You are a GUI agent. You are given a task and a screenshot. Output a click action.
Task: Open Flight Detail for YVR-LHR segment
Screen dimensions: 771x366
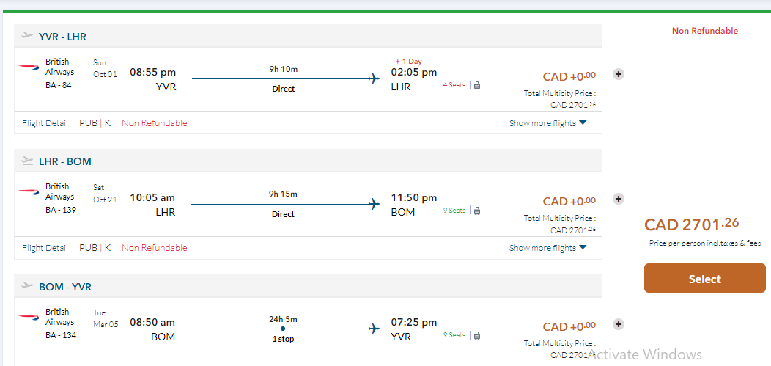click(x=45, y=123)
